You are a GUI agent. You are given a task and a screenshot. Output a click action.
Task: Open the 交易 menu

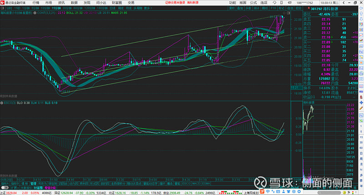point(131,3)
